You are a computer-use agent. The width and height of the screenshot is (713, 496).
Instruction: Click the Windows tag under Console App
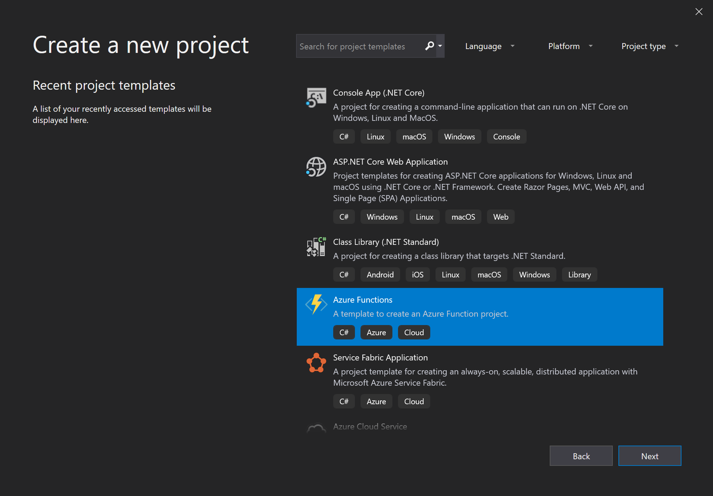pyautogui.click(x=459, y=137)
